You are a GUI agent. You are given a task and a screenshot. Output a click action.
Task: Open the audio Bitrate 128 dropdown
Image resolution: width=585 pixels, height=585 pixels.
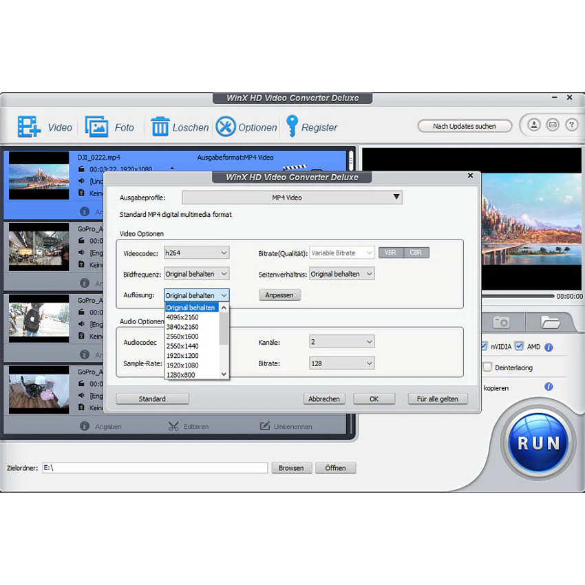(342, 363)
